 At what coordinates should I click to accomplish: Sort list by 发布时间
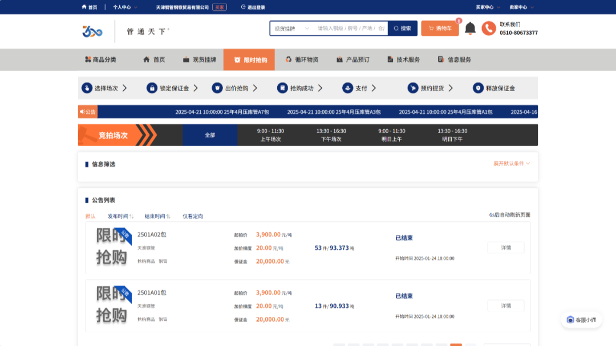tap(120, 216)
